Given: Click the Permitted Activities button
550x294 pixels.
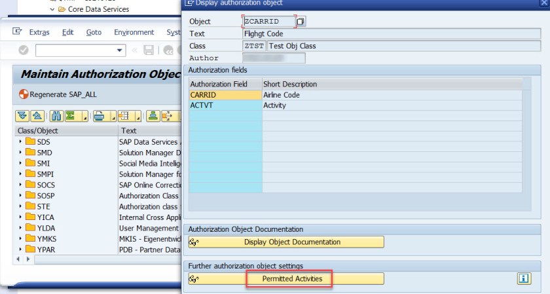Looking at the screenshot, I should pyautogui.click(x=286, y=278).
